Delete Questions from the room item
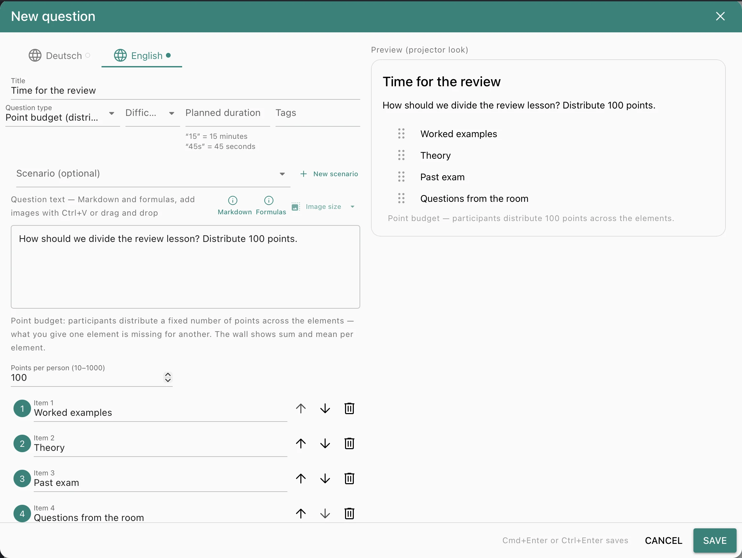The height and width of the screenshot is (558, 742). [x=349, y=514]
